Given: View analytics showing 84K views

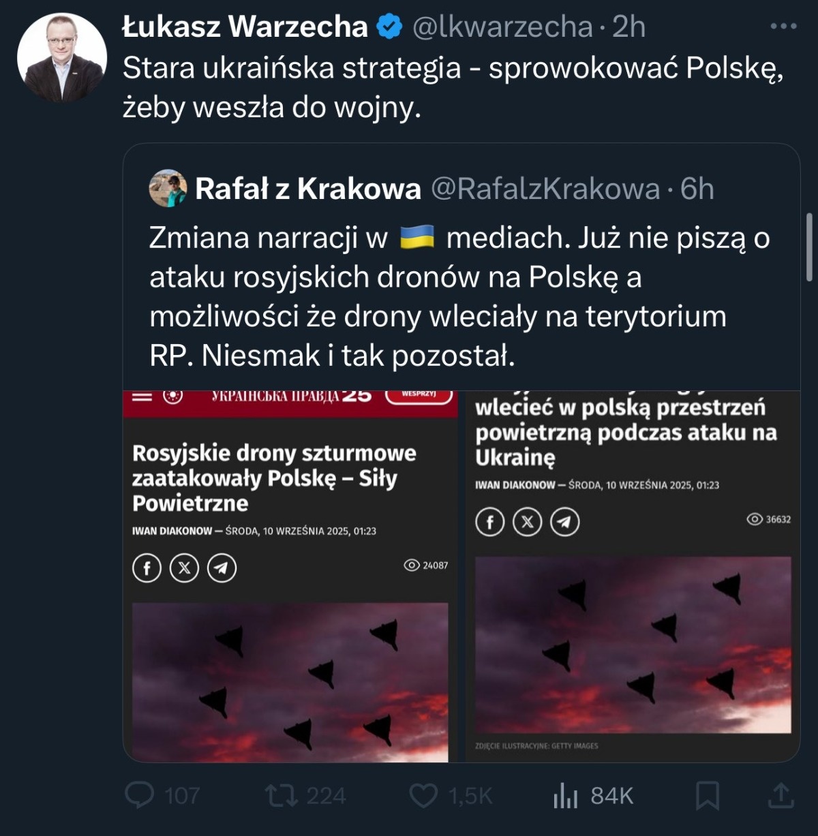Looking at the screenshot, I should [x=566, y=795].
